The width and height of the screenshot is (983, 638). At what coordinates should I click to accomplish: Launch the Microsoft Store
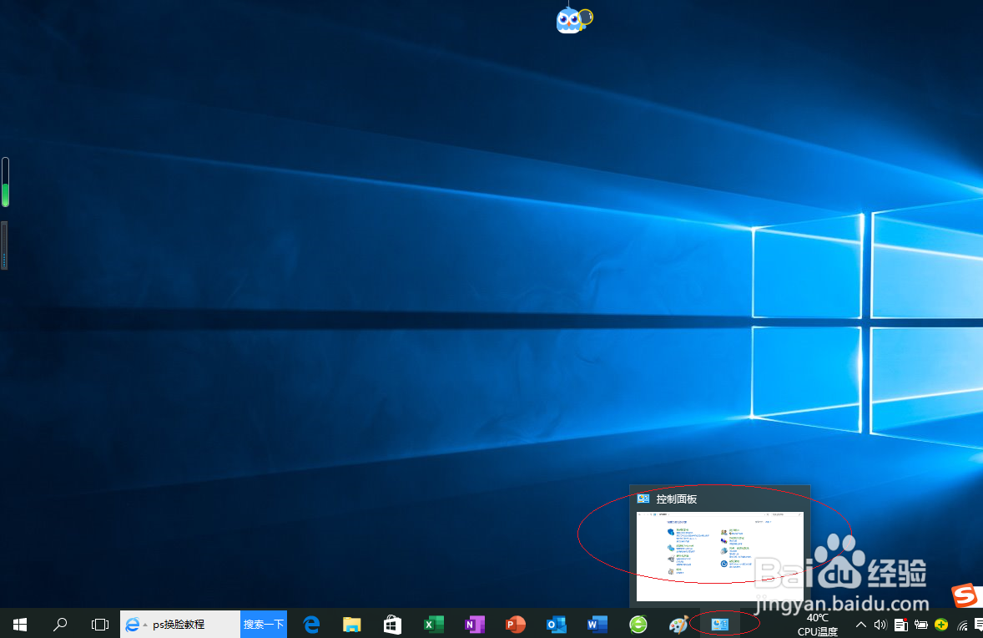(392, 624)
